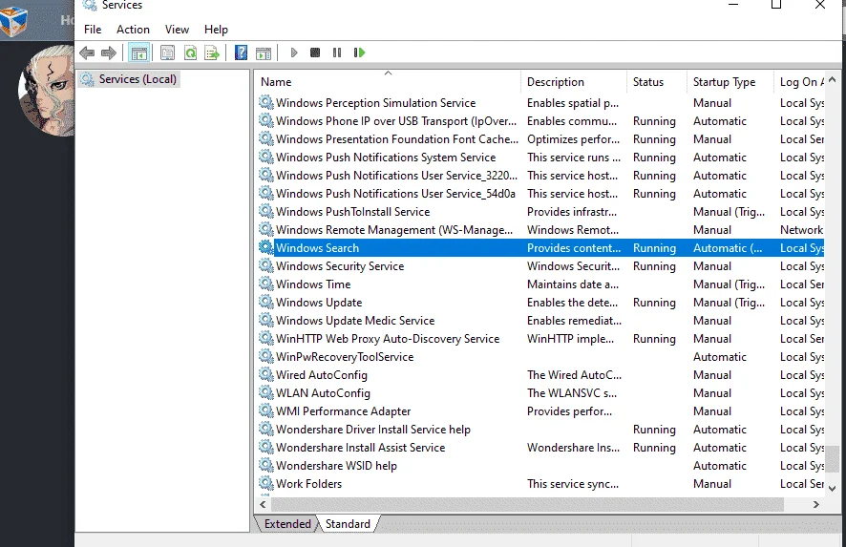The width and height of the screenshot is (846, 547).
Task: Click the anime avatar thumbnail behind window
Action: 47,91
